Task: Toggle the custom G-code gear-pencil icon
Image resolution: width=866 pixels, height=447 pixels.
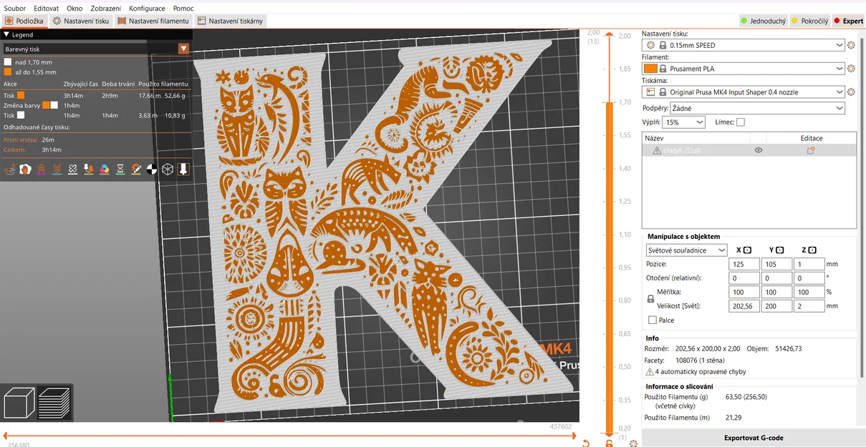Action: [136, 170]
